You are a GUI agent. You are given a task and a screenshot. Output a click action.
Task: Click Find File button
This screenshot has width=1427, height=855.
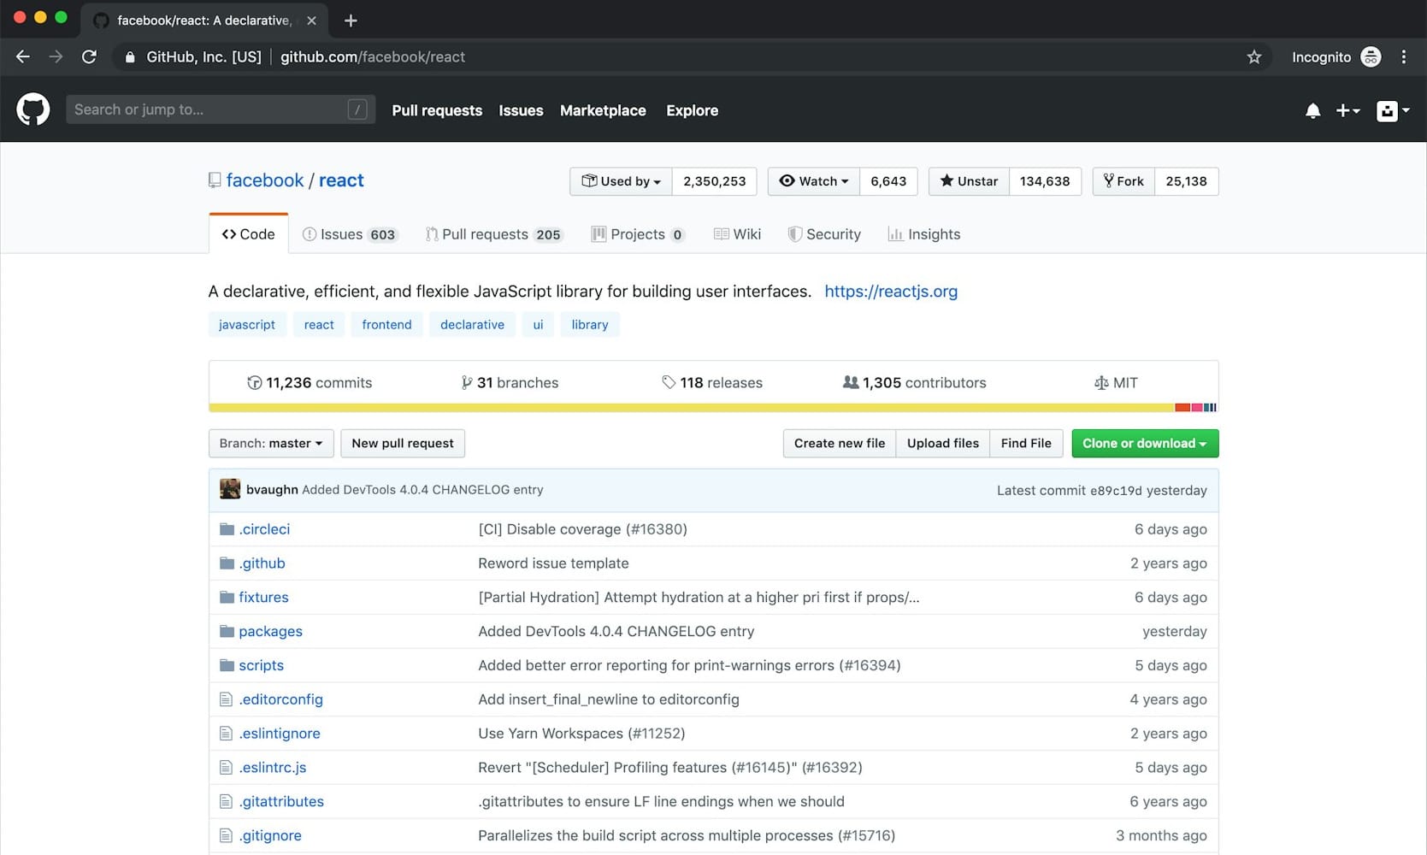click(1026, 443)
